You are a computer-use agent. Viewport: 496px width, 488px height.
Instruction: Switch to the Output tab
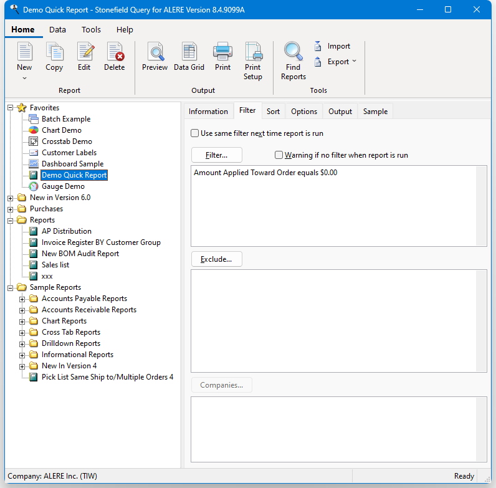click(x=340, y=112)
